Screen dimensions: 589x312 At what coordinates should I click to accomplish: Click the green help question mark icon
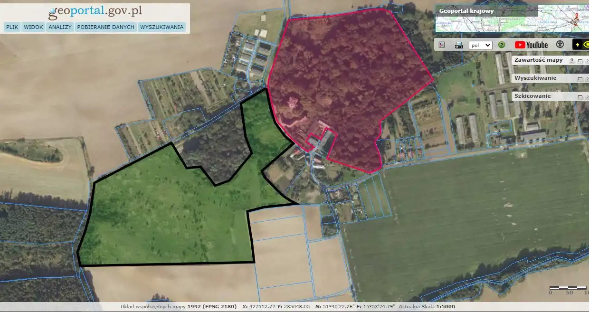pyautogui.click(x=501, y=45)
